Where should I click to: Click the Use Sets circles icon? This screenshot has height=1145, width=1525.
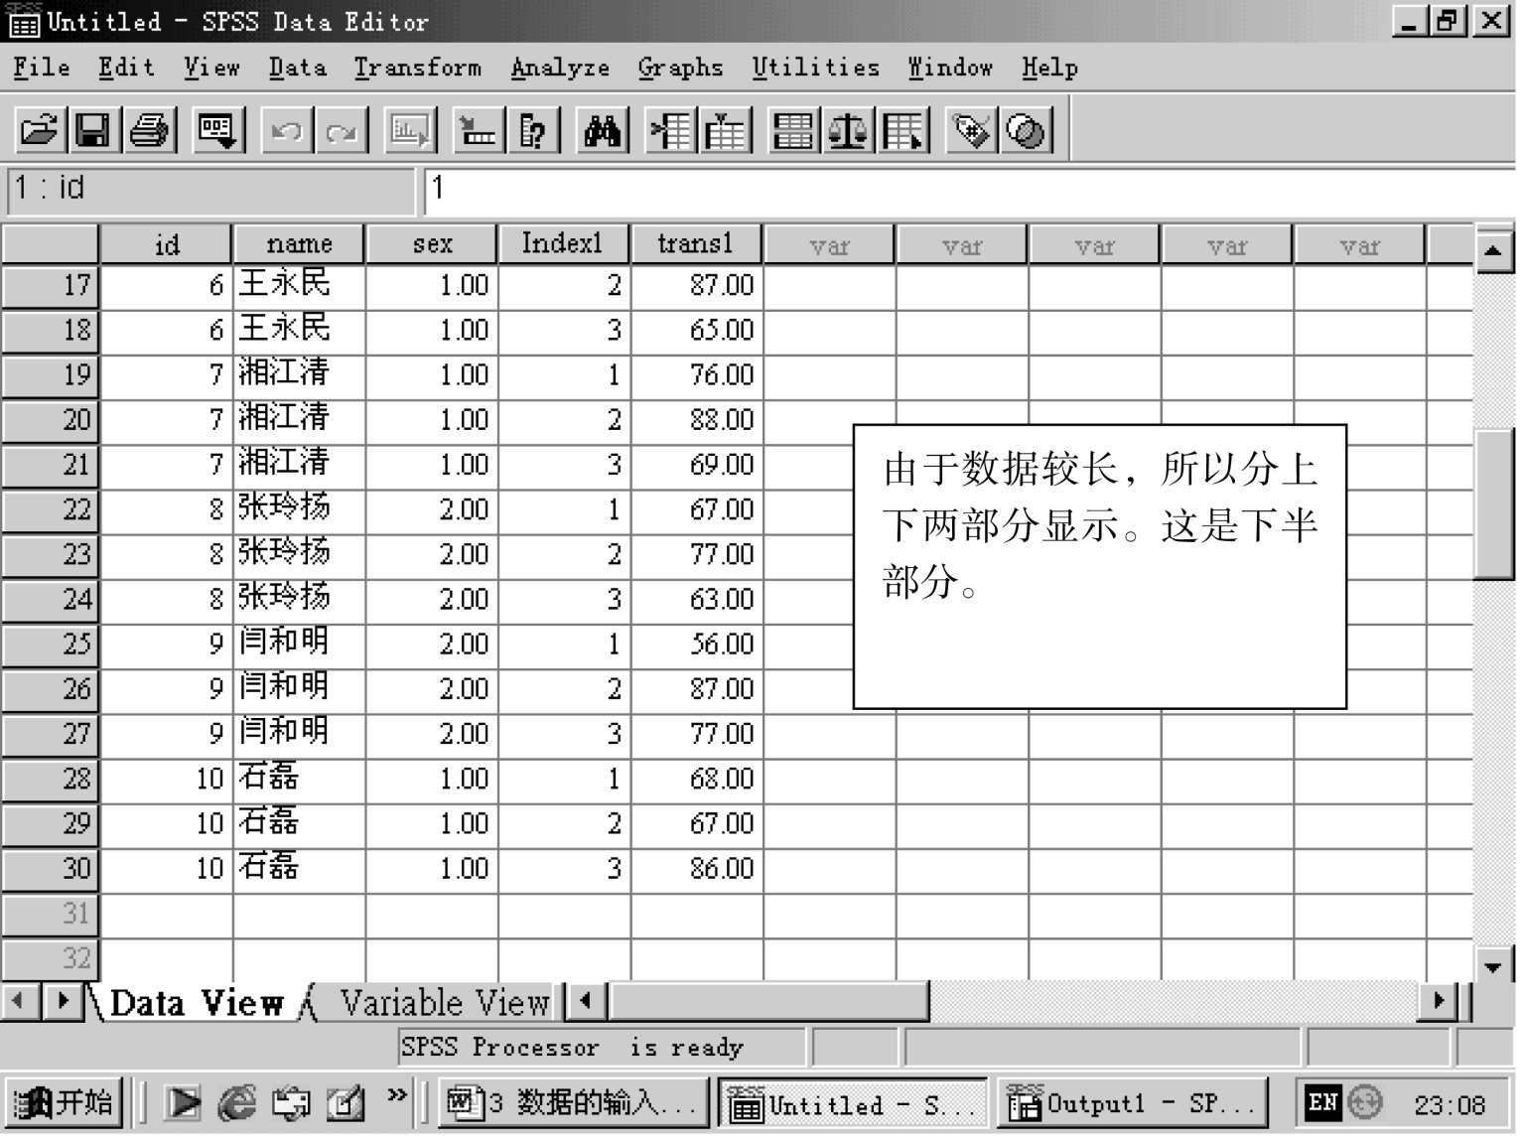click(1026, 130)
